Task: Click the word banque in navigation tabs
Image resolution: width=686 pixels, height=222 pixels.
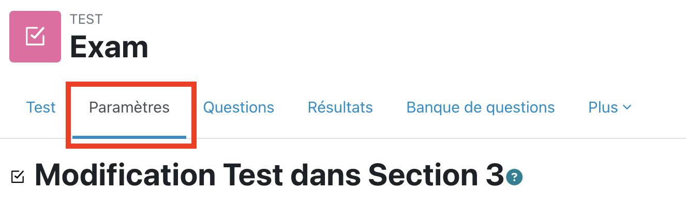Action: pyautogui.click(x=433, y=107)
